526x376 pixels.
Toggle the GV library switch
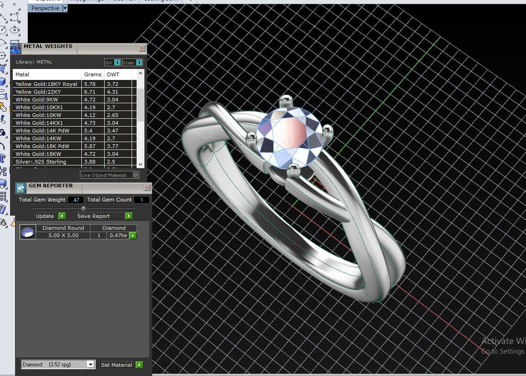pos(112,63)
